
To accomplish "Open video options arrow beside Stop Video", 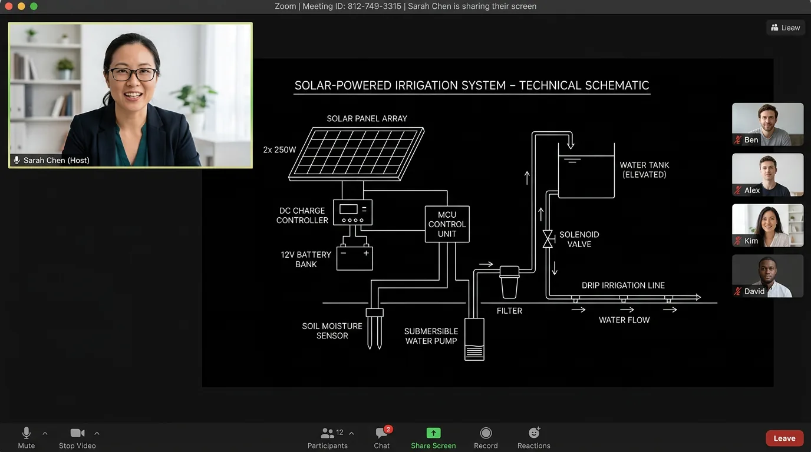I will 97,434.
